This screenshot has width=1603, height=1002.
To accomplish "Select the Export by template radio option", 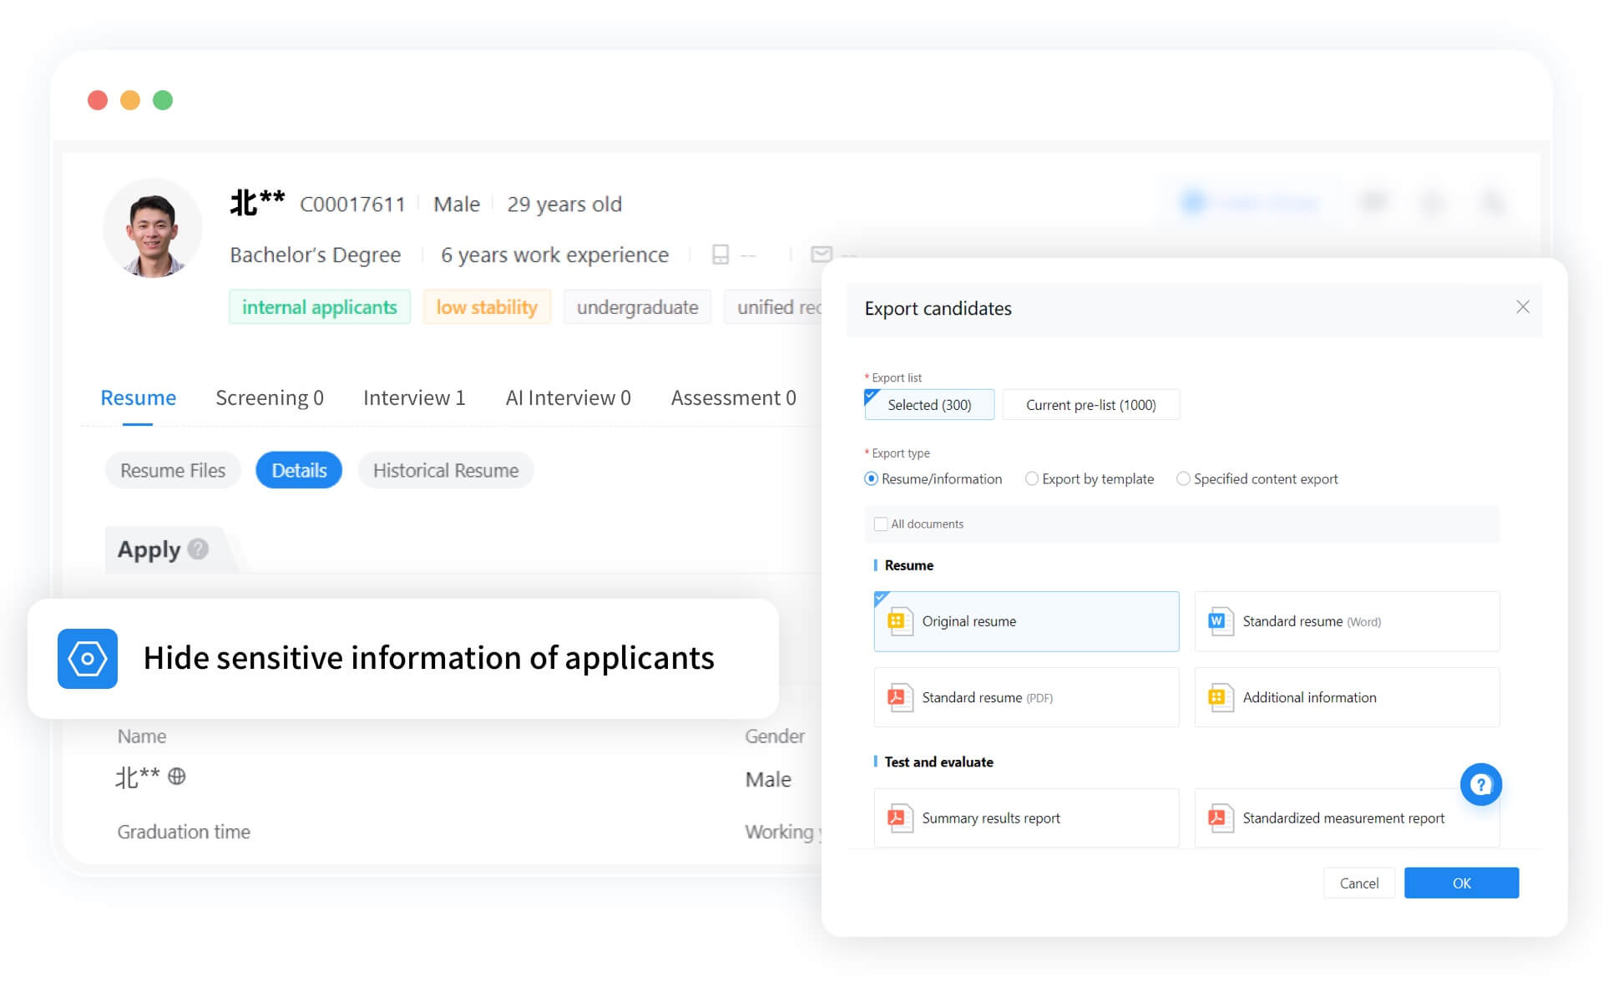I will tap(1032, 478).
